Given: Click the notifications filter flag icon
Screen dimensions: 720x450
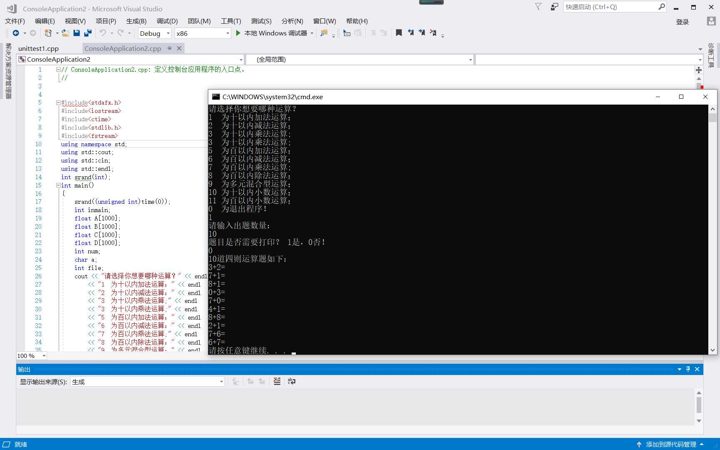Looking at the screenshot, I should click(538, 7).
